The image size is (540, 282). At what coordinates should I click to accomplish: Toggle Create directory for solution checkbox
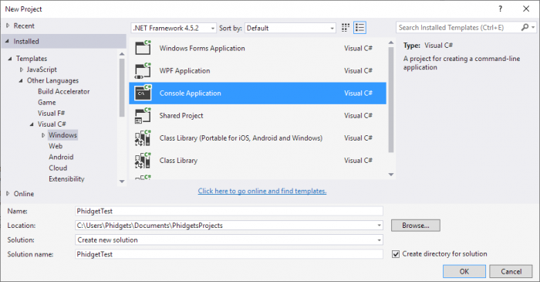[x=396, y=254]
